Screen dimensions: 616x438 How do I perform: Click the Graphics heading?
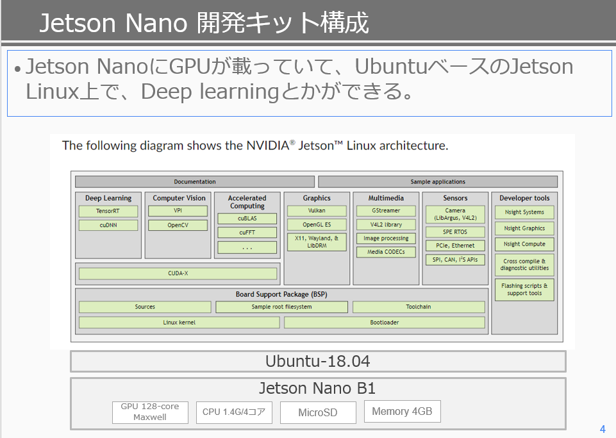point(317,198)
